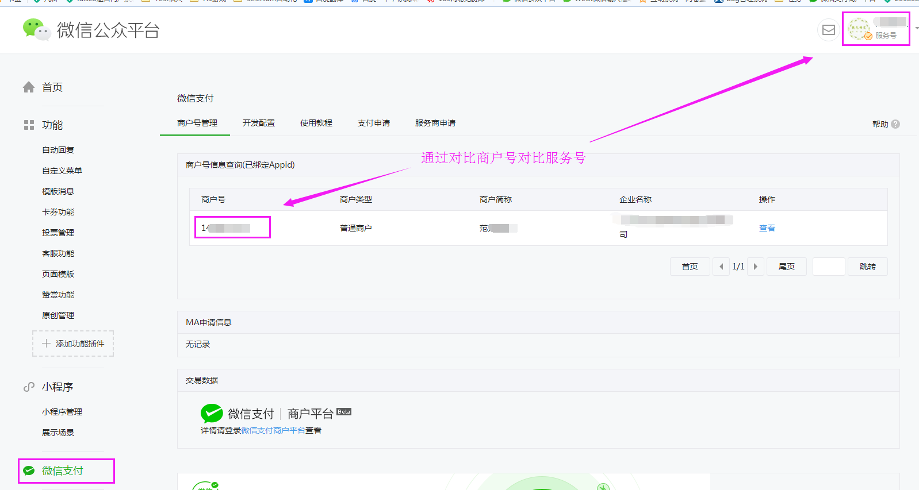Click the home house icon beside 首页
The width and height of the screenshot is (919, 490).
click(x=29, y=87)
